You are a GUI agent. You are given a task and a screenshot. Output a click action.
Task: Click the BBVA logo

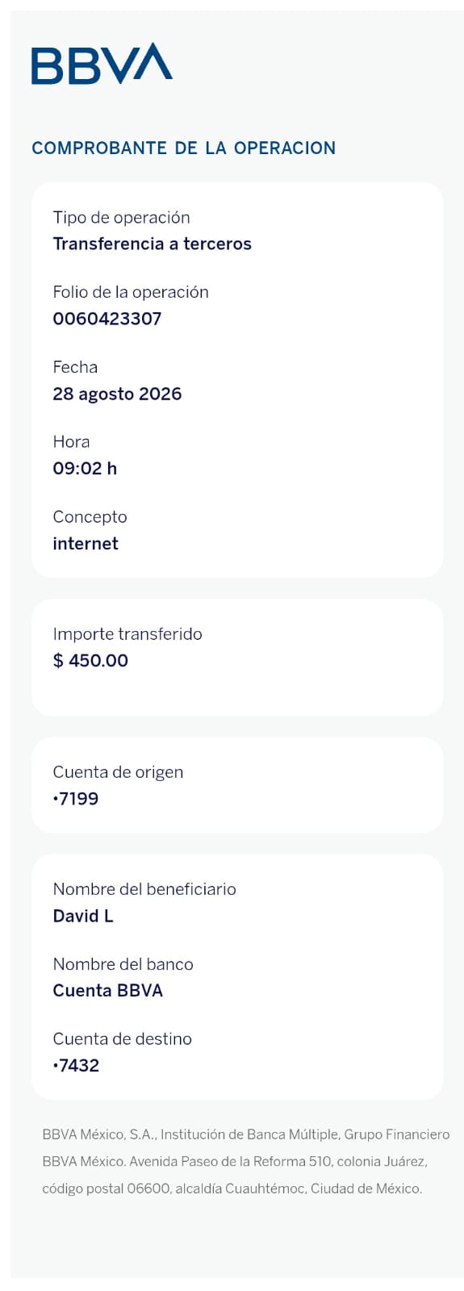(x=102, y=64)
